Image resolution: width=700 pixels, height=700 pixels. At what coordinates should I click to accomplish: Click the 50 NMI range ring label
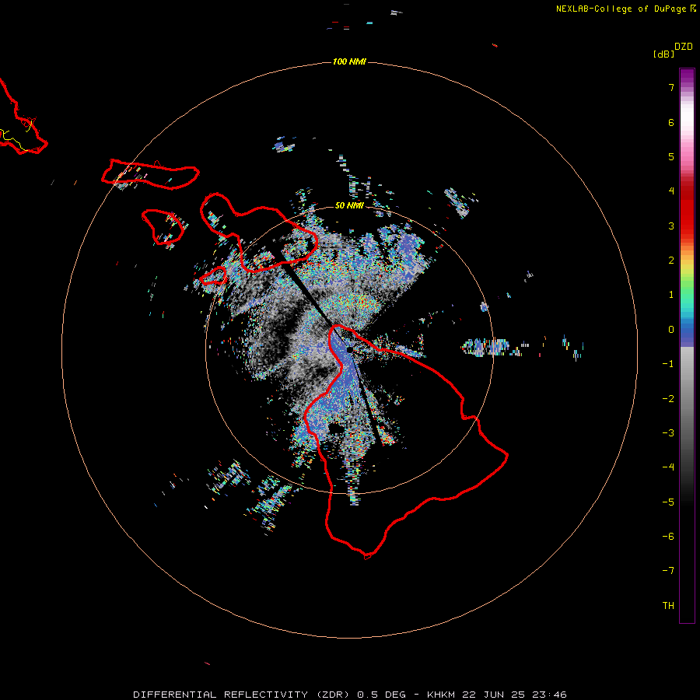point(349,205)
